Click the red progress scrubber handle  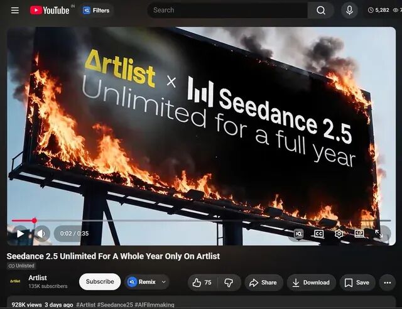tap(35, 220)
